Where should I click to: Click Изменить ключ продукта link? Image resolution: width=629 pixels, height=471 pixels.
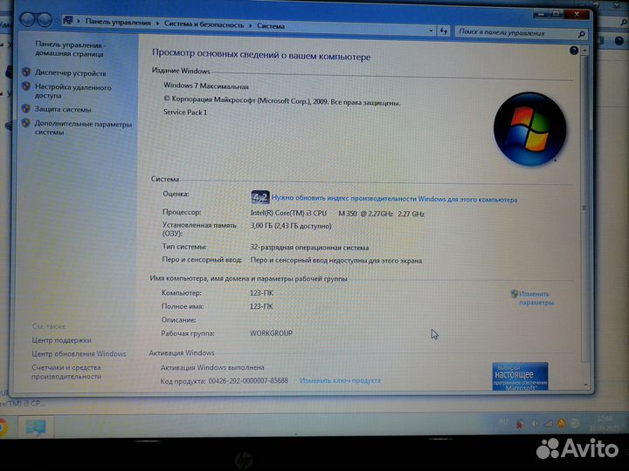(340, 380)
